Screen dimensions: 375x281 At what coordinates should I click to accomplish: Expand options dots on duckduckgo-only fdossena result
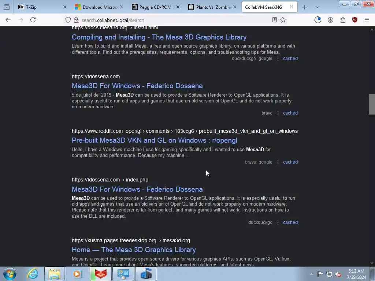tap(278, 222)
